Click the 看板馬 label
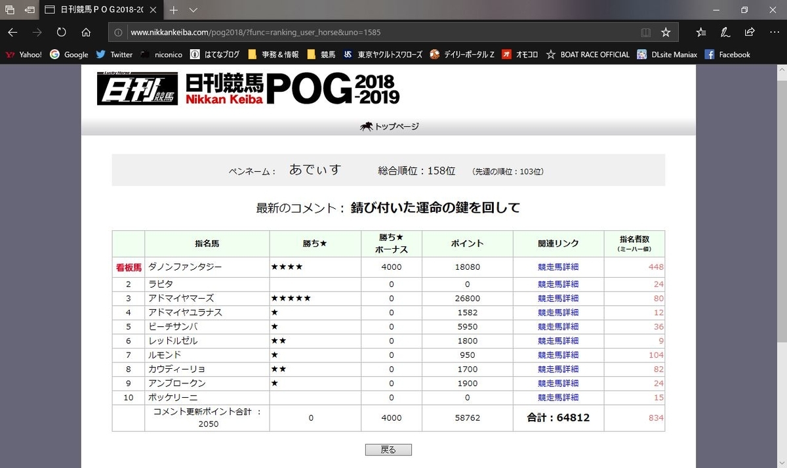 pos(129,267)
